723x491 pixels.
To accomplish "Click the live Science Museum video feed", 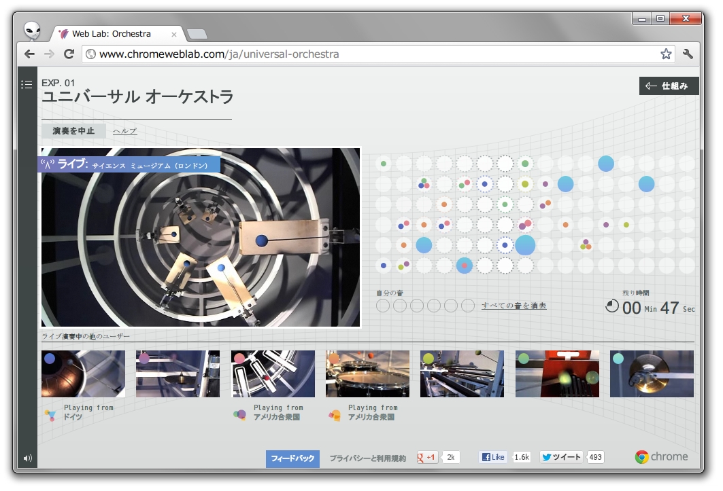I will point(201,237).
